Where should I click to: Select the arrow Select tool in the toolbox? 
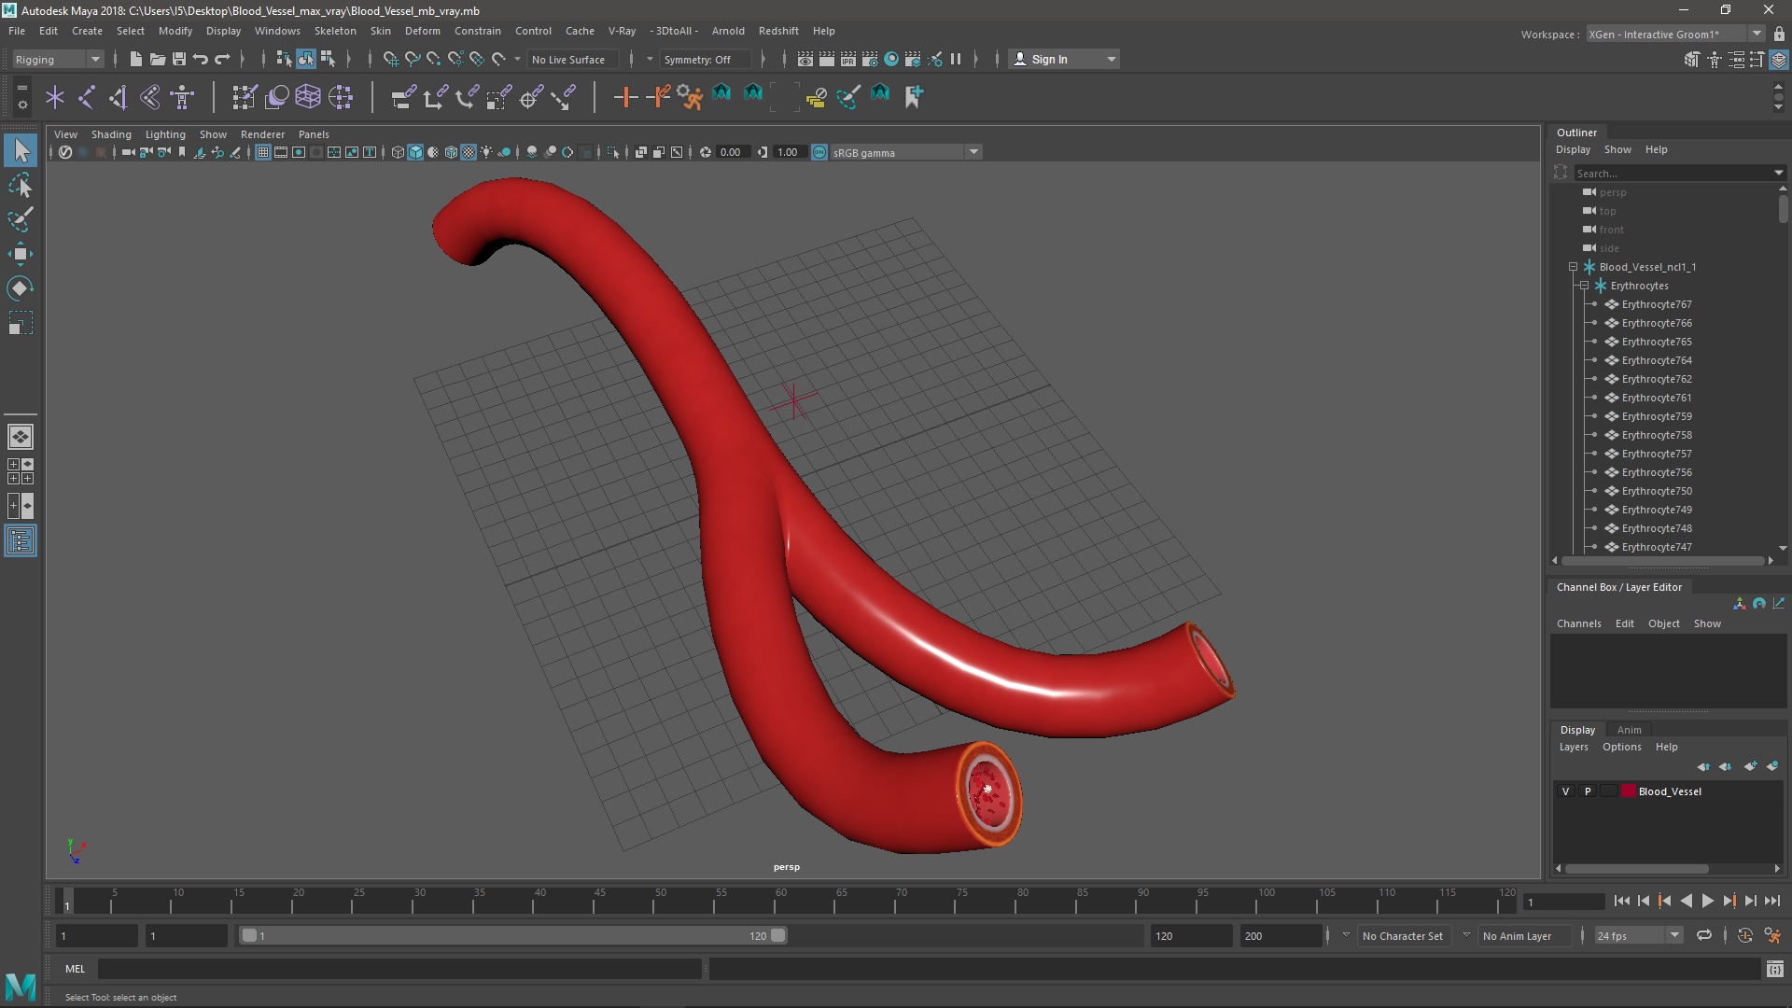21,150
